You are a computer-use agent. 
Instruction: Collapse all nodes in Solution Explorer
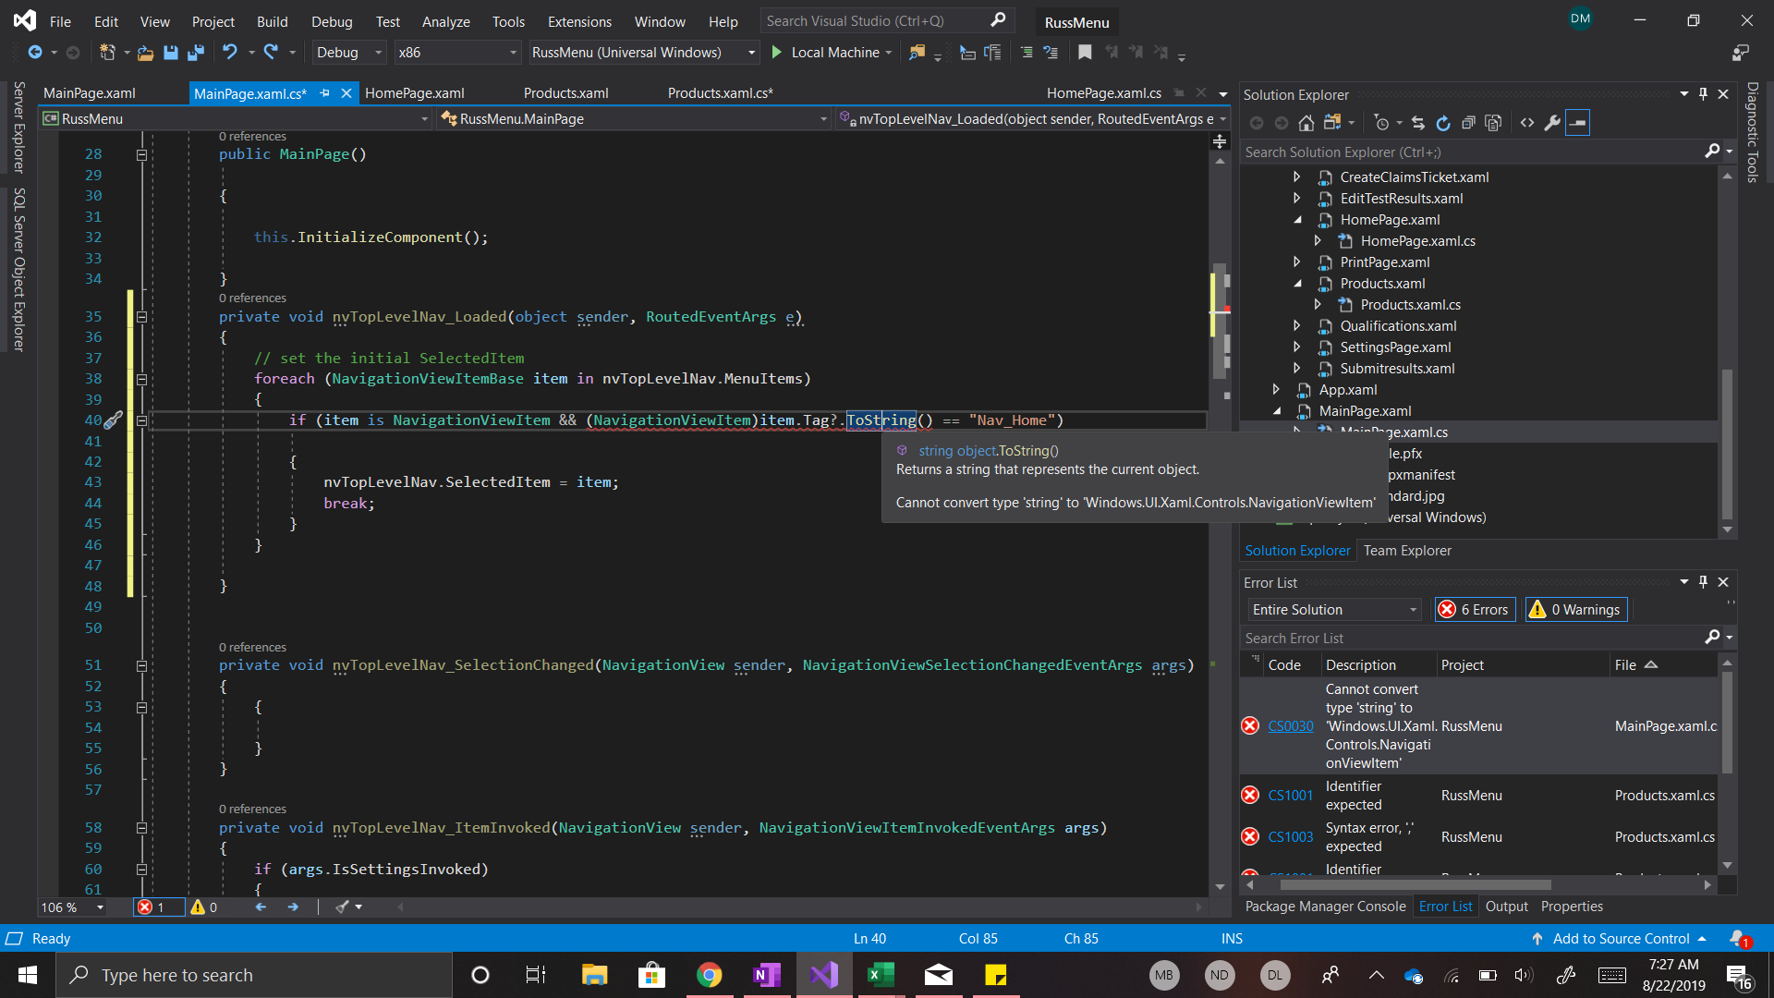(1469, 122)
